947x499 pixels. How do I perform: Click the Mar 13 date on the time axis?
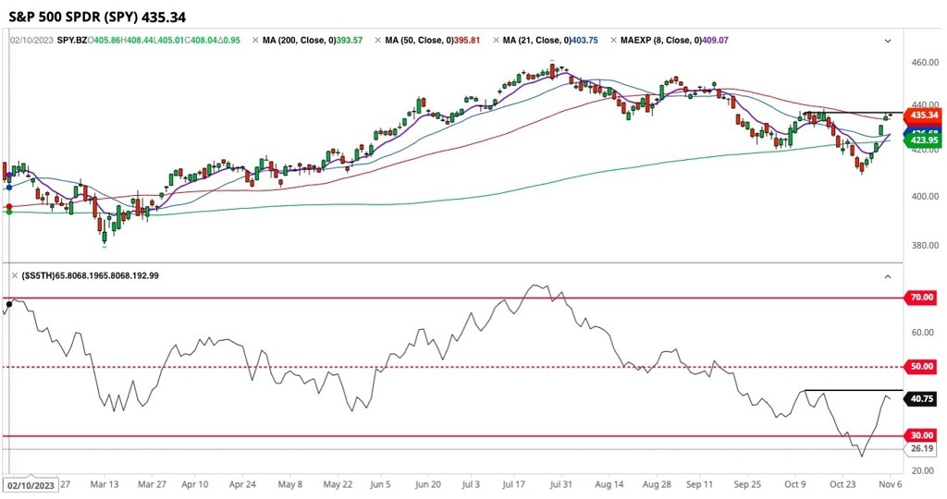click(105, 484)
